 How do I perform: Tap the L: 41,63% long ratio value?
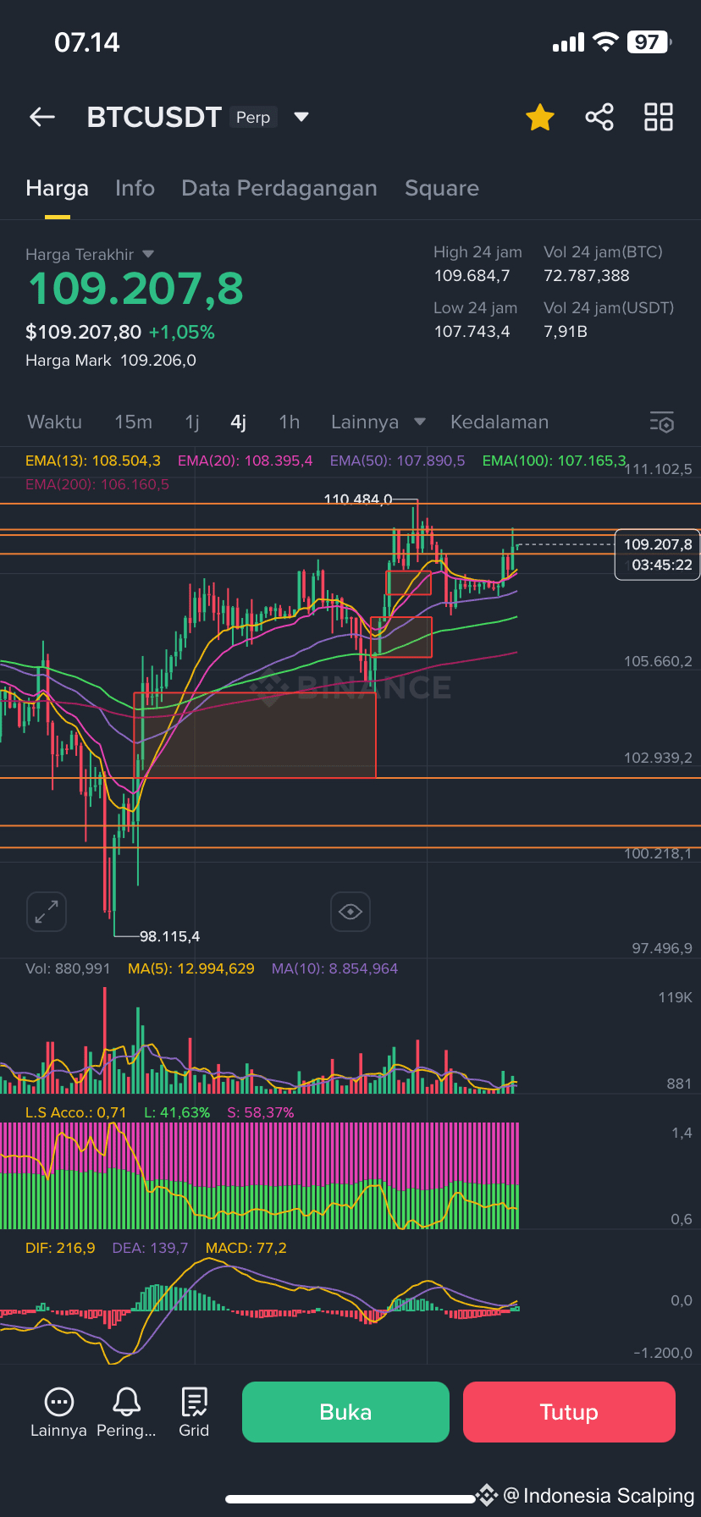(177, 1112)
